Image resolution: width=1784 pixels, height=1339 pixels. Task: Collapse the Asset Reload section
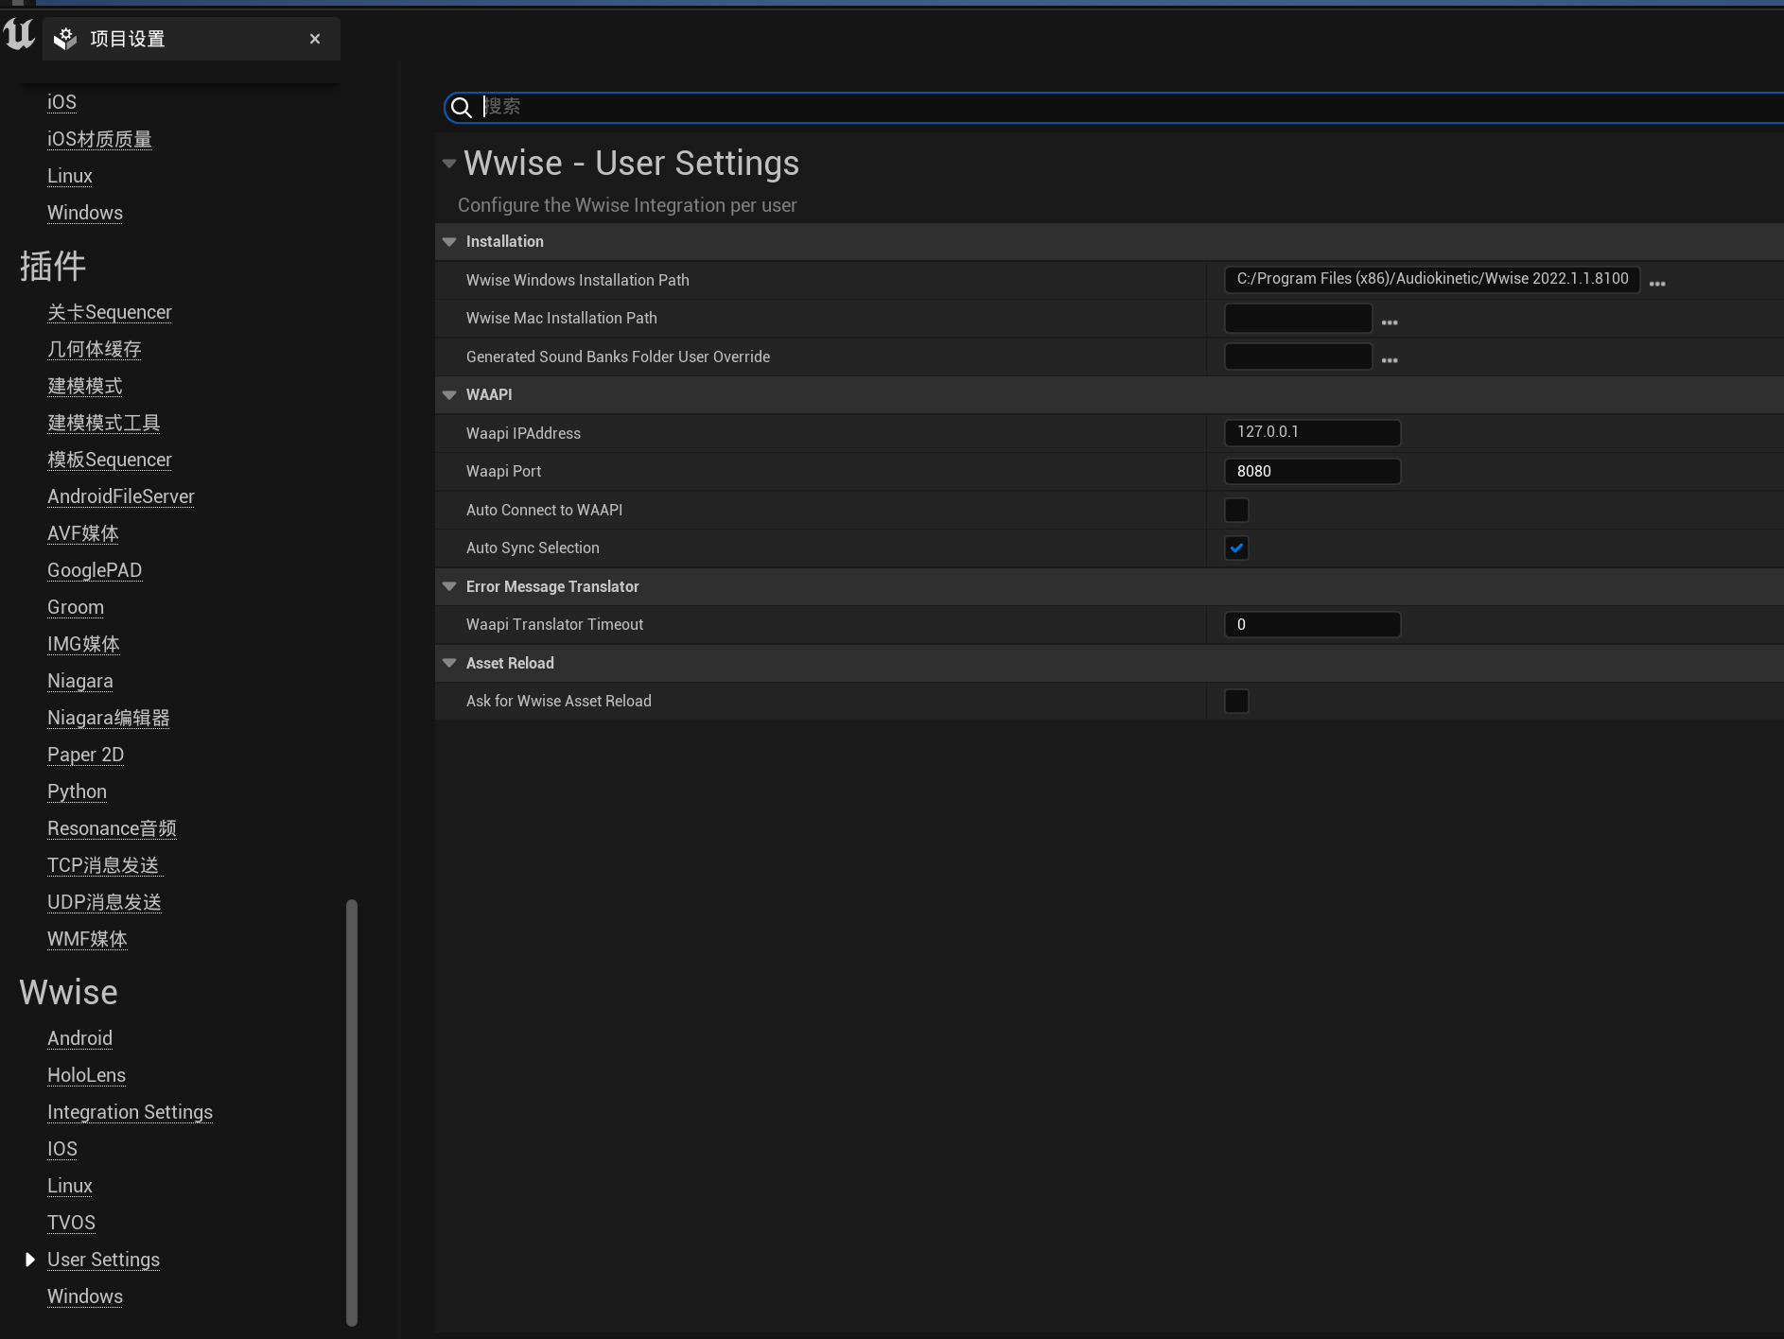(x=449, y=663)
